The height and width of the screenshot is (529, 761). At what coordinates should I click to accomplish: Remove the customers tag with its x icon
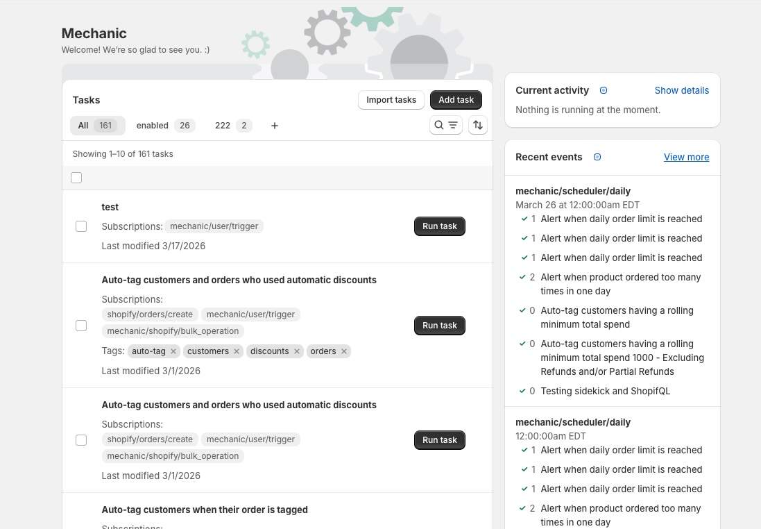tap(236, 351)
